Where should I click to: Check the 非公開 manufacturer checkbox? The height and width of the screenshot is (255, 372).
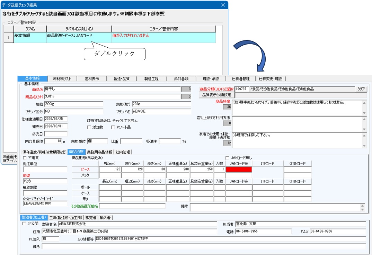tap(24, 224)
